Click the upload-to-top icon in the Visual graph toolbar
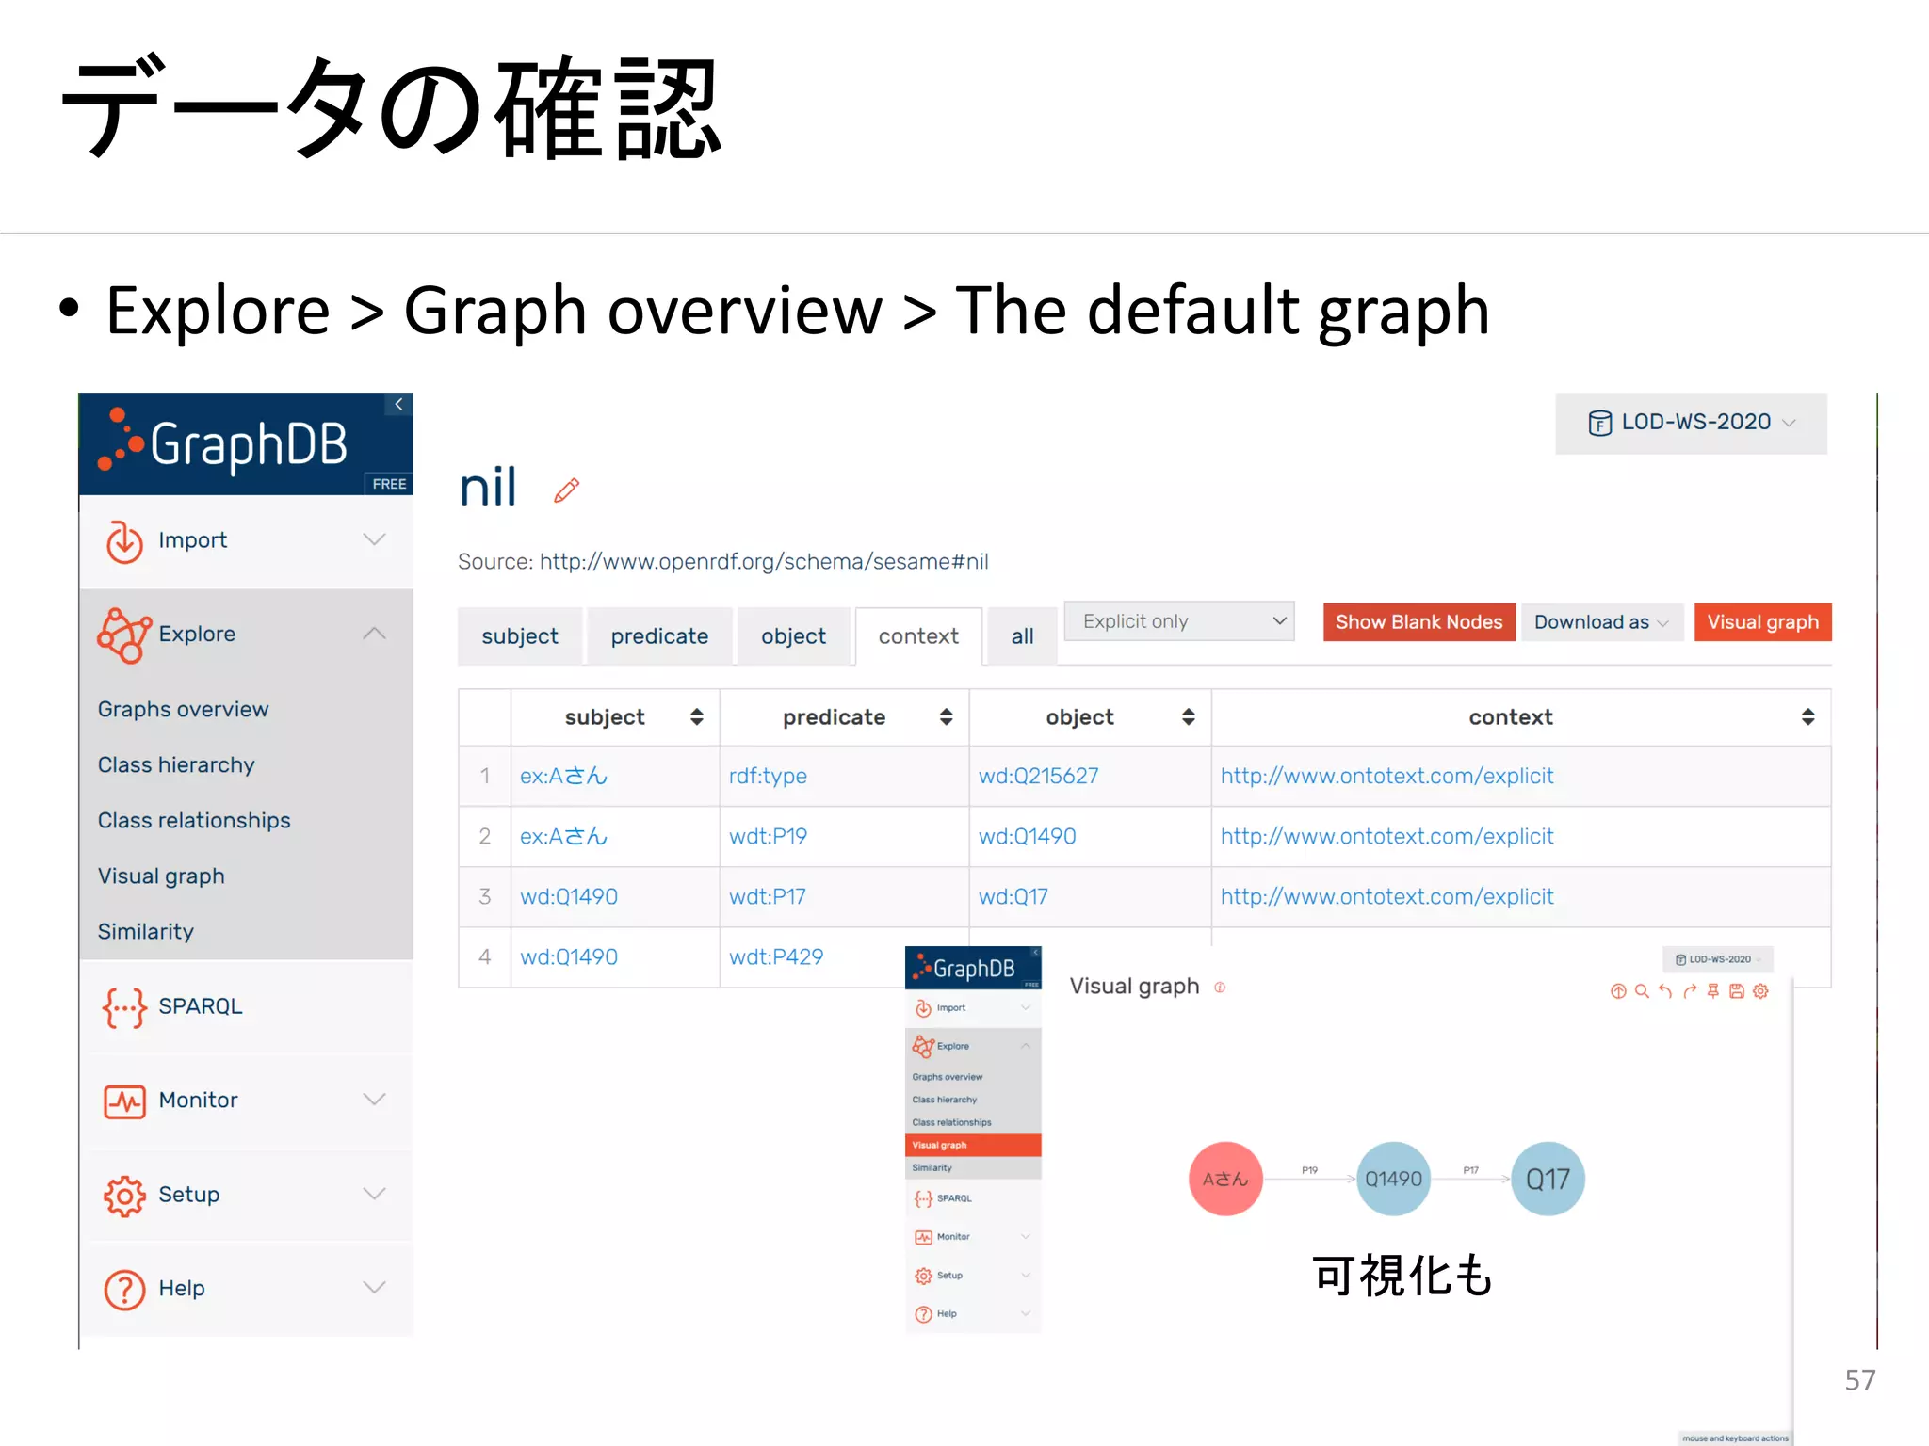Image resolution: width=1929 pixels, height=1446 pixels. pos(1618,990)
